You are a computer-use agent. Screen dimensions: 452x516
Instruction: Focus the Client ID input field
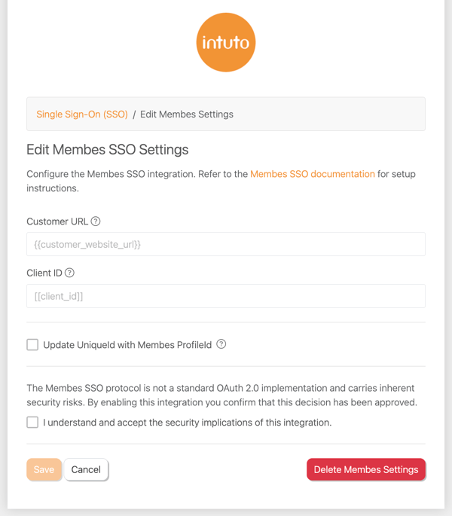226,296
